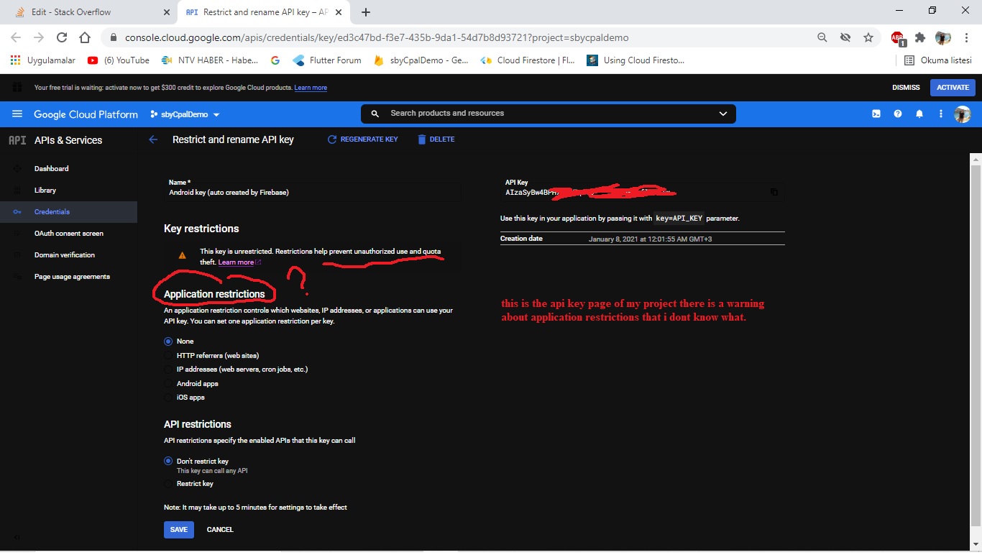Open sbyCpalDemo Firebase bookmark
982x555 pixels.
coord(422,60)
